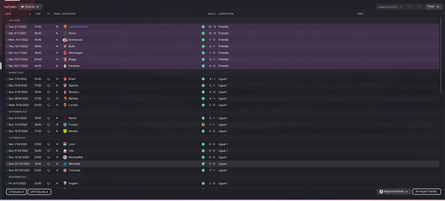The width and height of the screenshot is (445, 201).
Task: Click the Lens Second XI club badge
Action: (65, 27)
